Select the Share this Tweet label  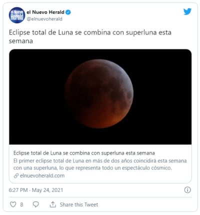[x=79, y=204]
